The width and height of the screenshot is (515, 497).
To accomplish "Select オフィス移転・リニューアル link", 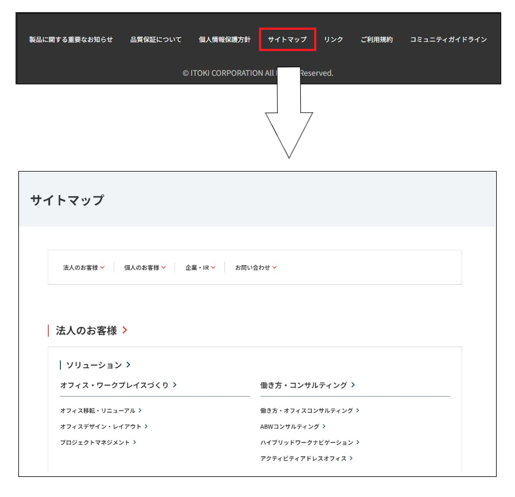I will [100, 410].
